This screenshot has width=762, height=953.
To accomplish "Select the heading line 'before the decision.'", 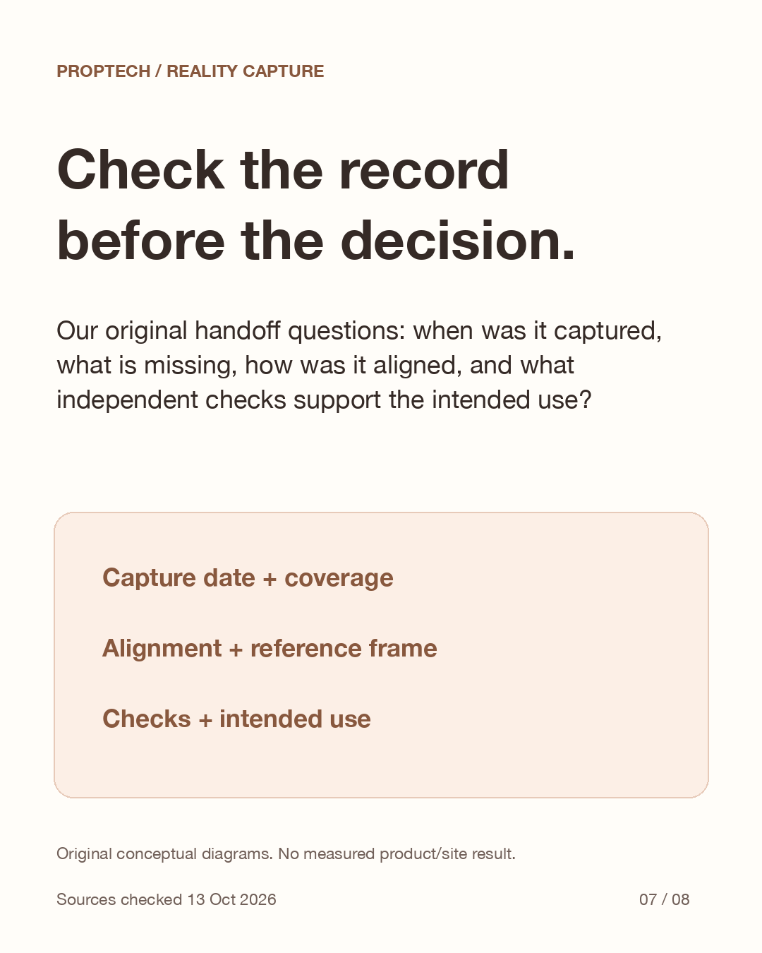I will tap(316, 240).
